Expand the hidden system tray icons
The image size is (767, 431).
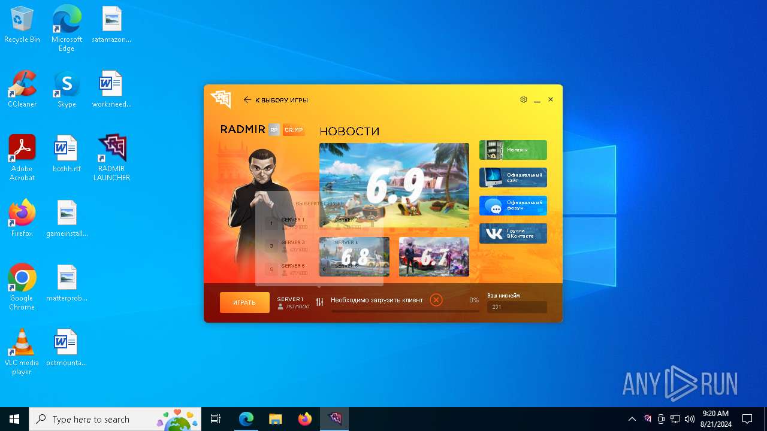coord(632,419)
